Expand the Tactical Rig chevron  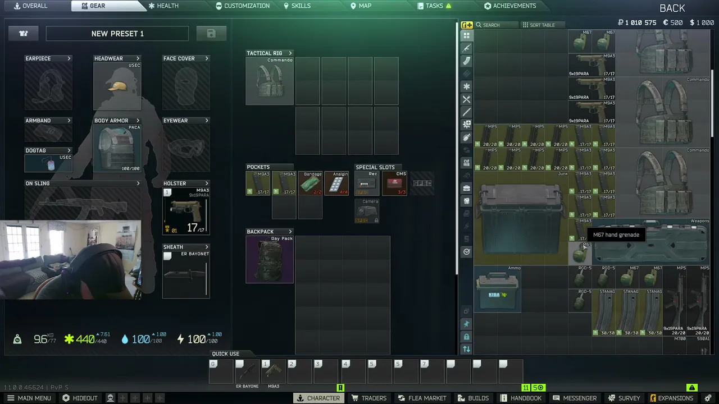290,53
